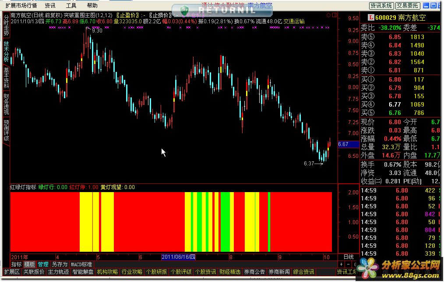Screen dimensions: 444x282
Task: Click the 交通运输 sector label
Action: pyautogui.click(x=294, y=21)
